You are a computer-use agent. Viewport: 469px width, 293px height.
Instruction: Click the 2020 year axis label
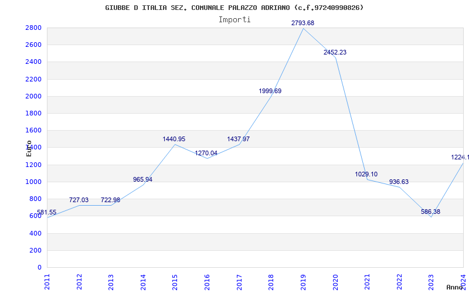click(335, 282)
